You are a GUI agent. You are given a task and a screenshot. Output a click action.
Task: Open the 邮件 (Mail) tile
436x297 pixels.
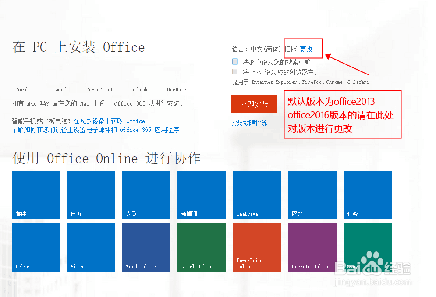pyautogui.click(x=36, y=194)
